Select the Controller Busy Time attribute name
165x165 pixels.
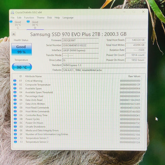tap(36, 115)
